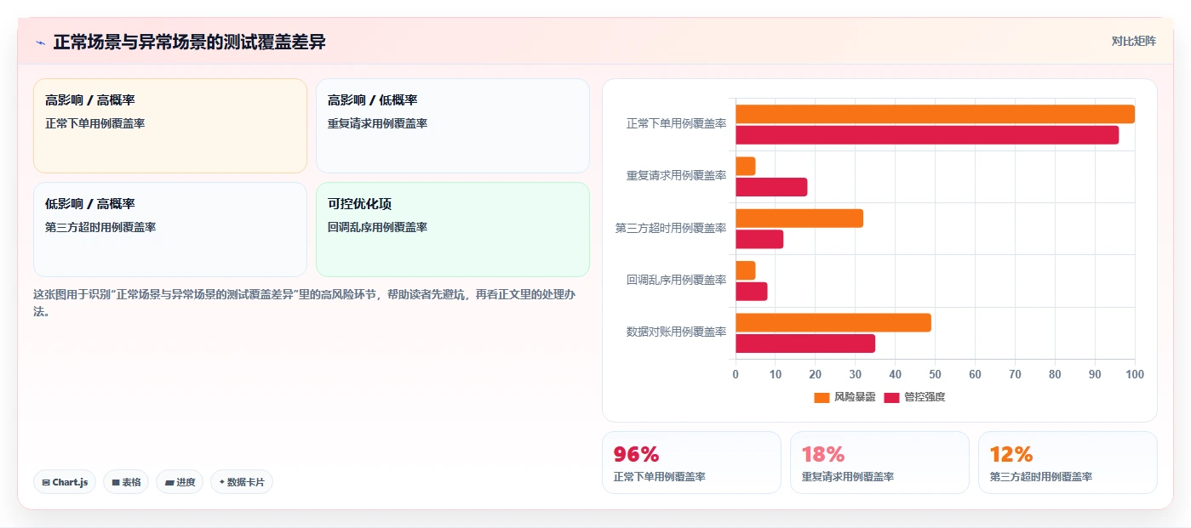Screen dimensions: 1191x528
Task: Click orange bar for 数据对账用例覆盖率
Action: point(833,323)
